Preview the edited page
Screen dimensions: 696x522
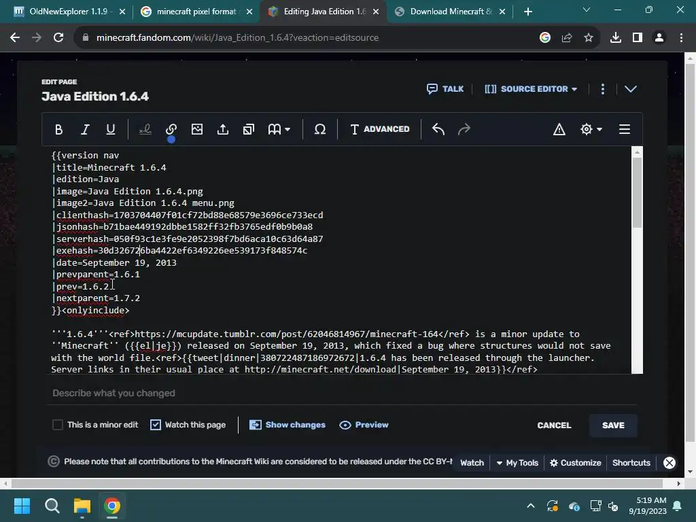click(x=364, y=425)
